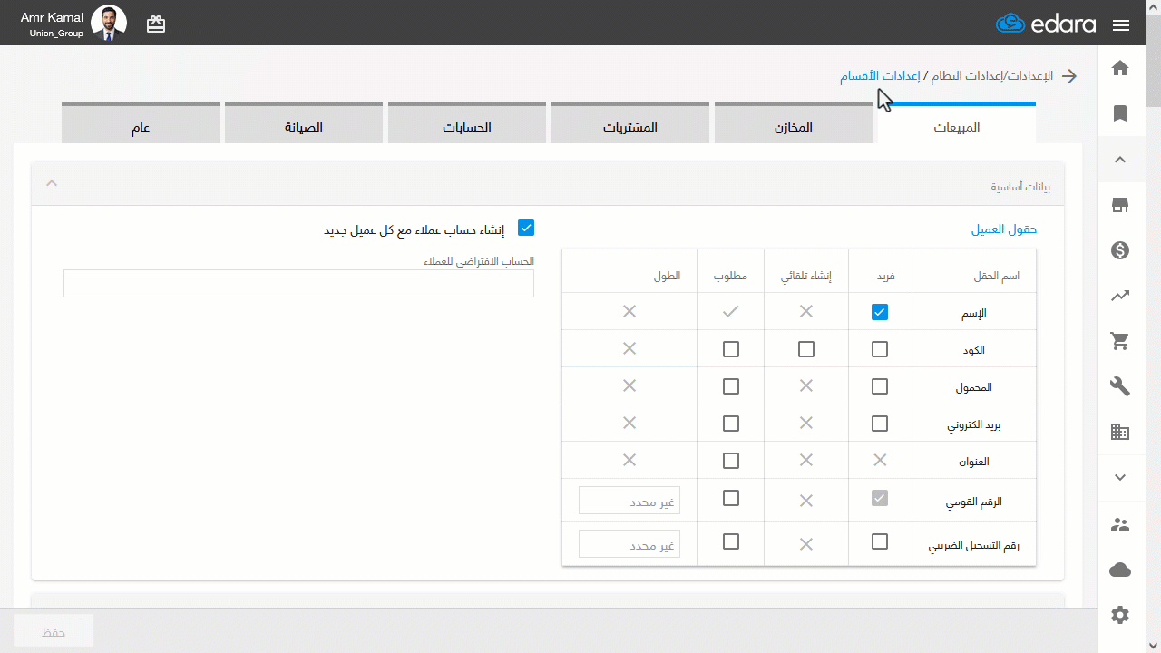The image size is (1161, 653).
Task: Click the حفظ save button
Action: 54,631
